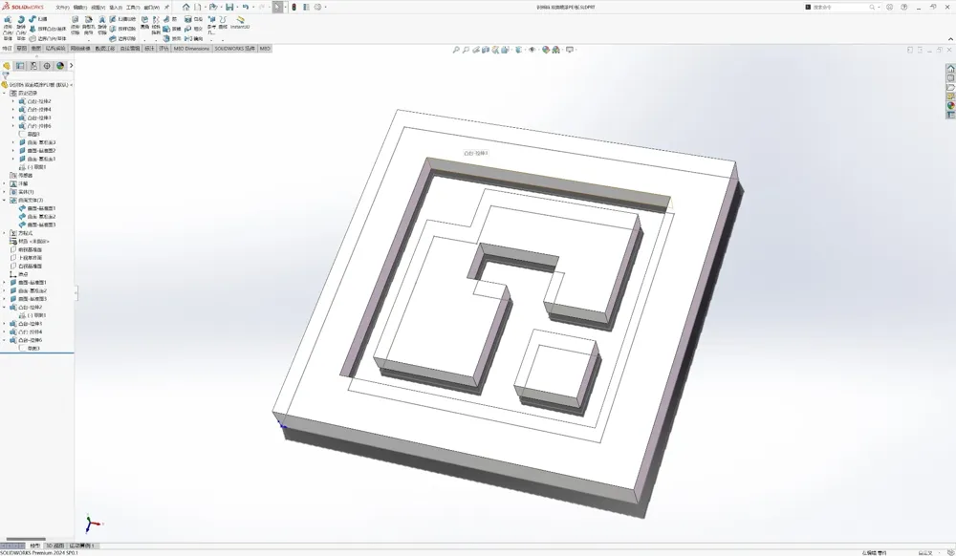Open the 编辑 (Edit) menu
This screenshot has width=956, height=556.
click(80, 8)
